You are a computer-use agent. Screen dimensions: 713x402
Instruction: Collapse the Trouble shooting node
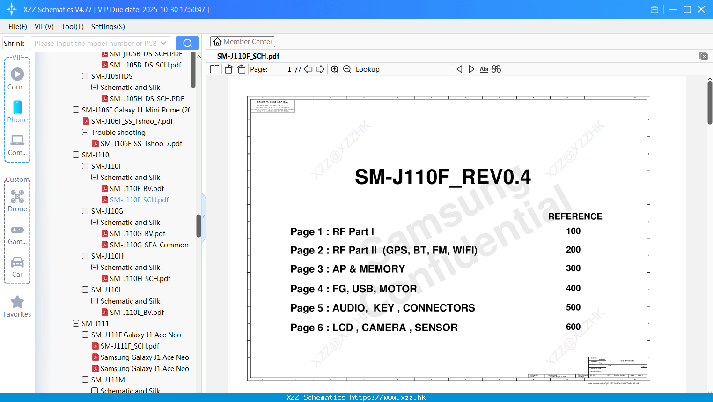[x=85, y=132]
